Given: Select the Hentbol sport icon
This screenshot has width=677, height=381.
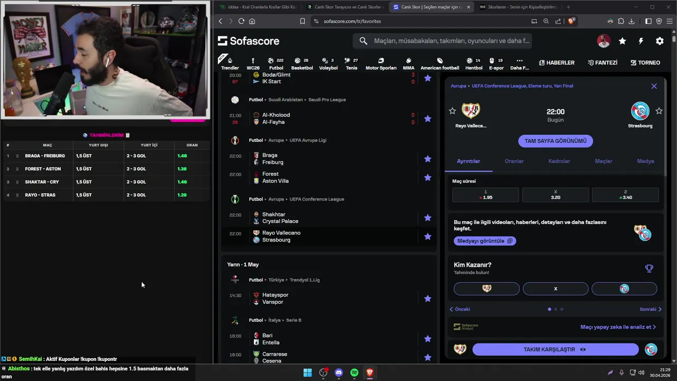Looking at the screenshot, I should [473, 62].
